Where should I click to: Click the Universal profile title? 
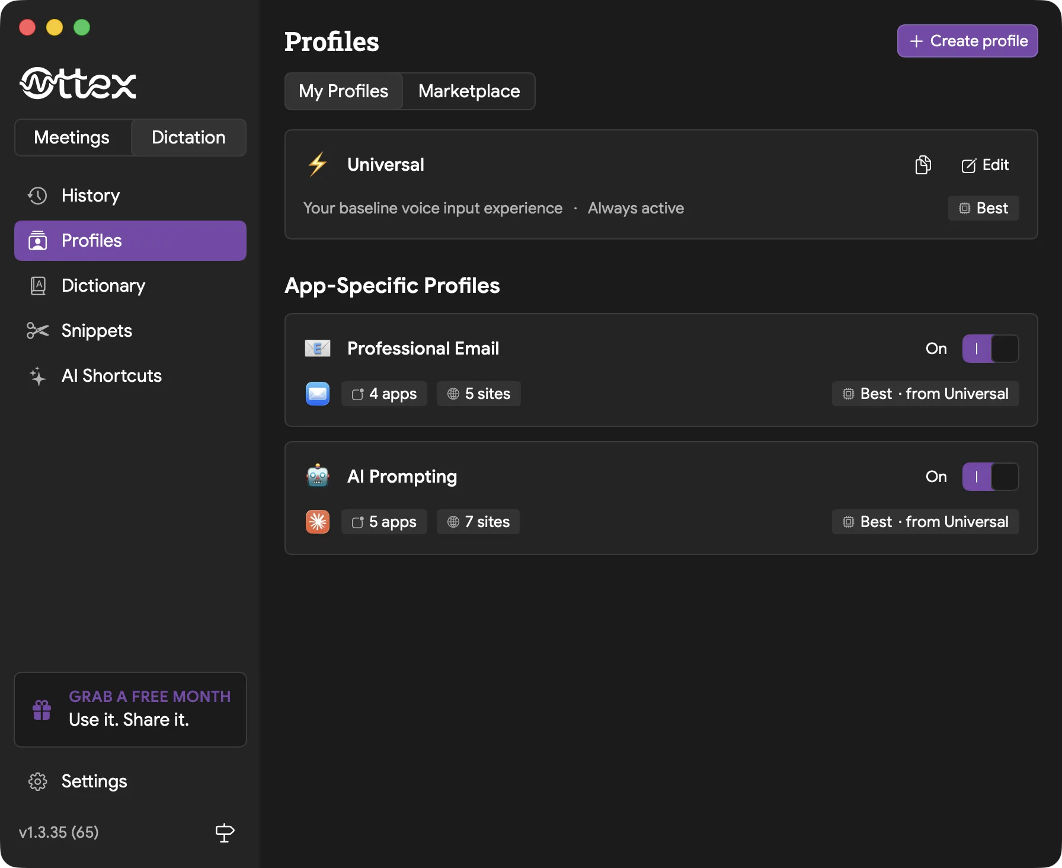pyautogui.click(x=386, y=165)
